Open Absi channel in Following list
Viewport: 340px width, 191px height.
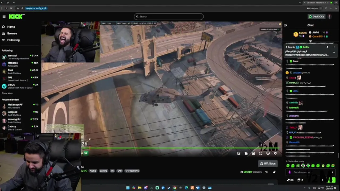20,71
